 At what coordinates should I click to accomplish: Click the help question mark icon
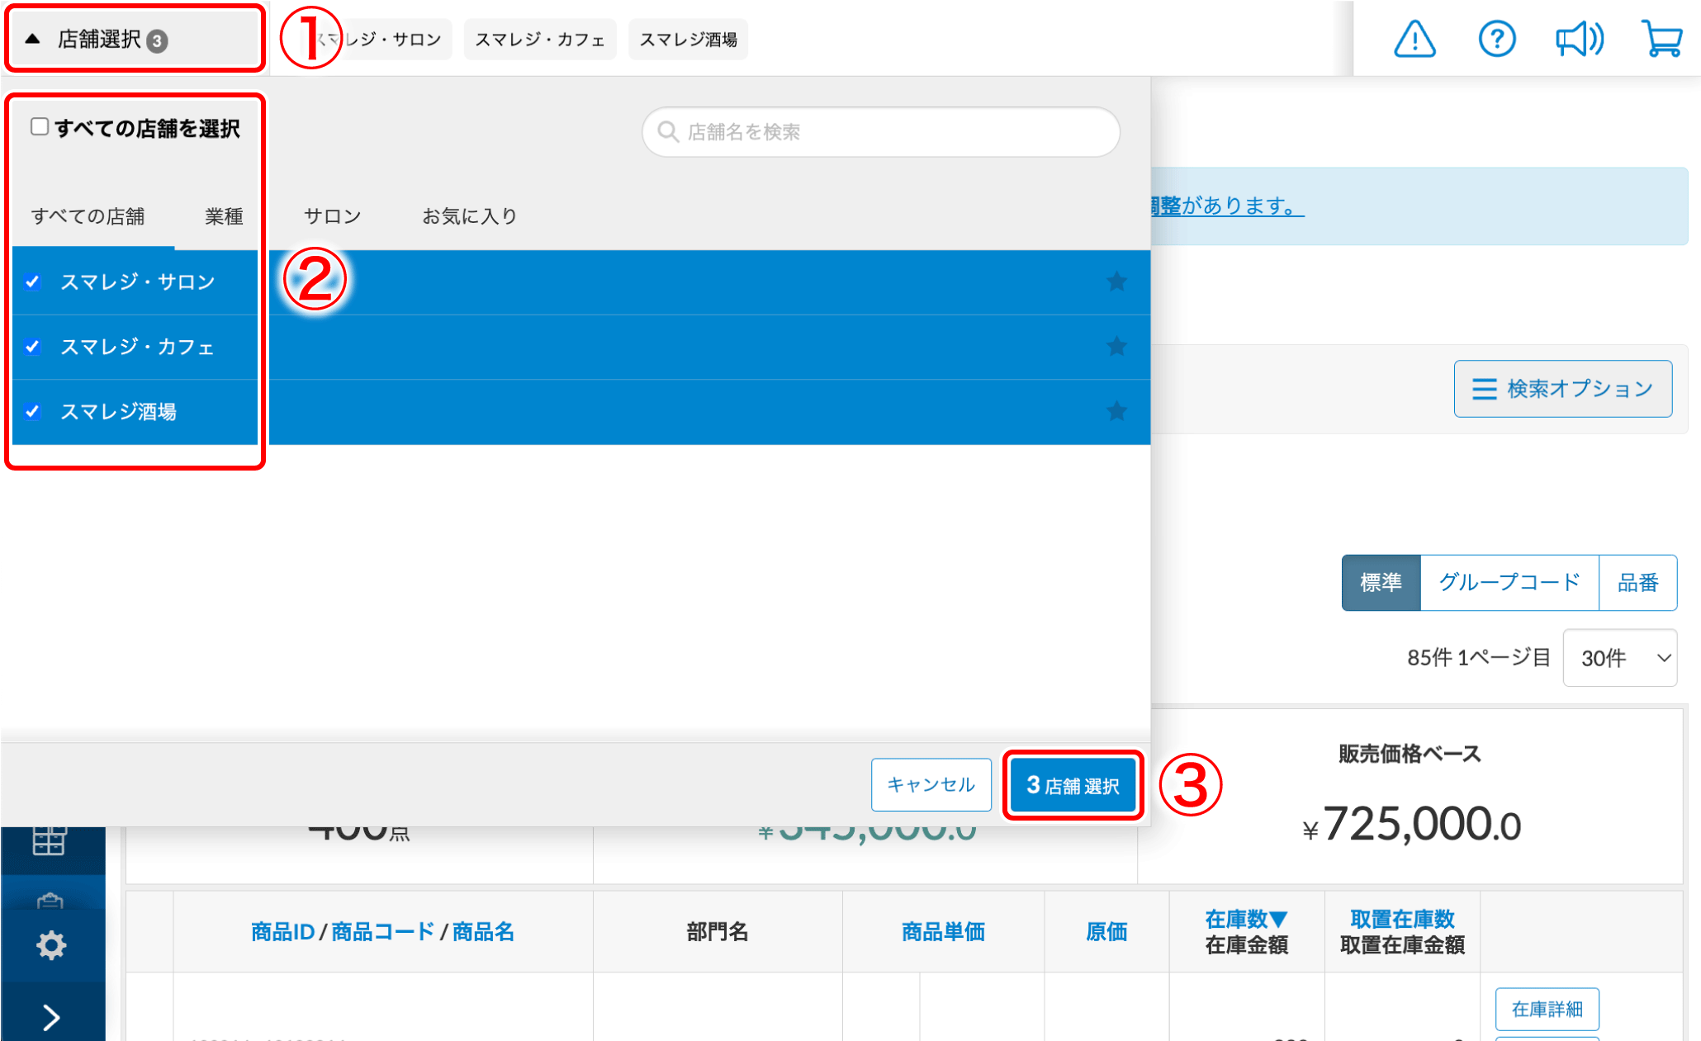tap(1497, 39)
